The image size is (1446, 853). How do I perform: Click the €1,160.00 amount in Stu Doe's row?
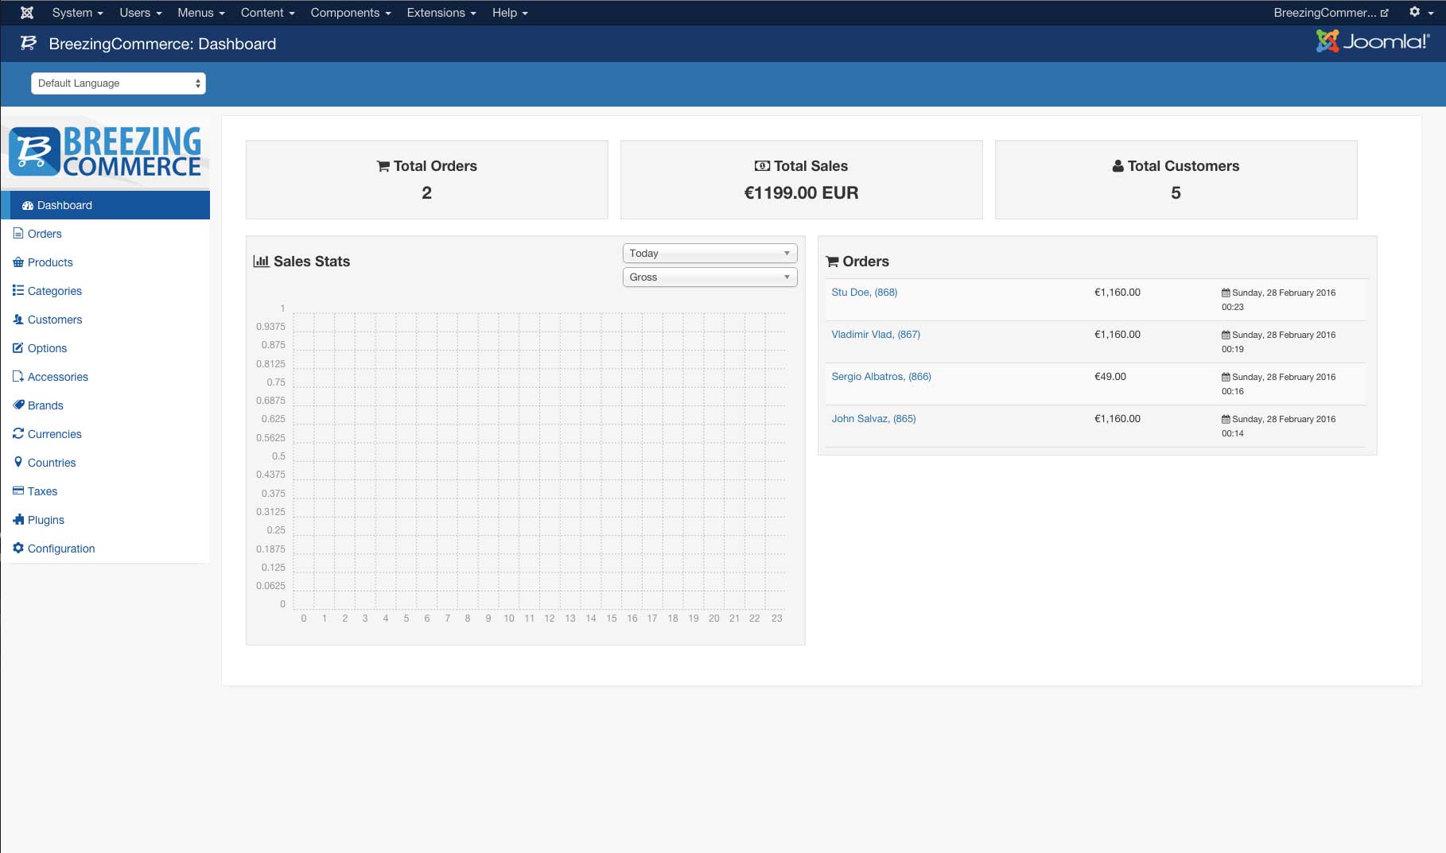pyautogui.click(x=1118, y=292)
